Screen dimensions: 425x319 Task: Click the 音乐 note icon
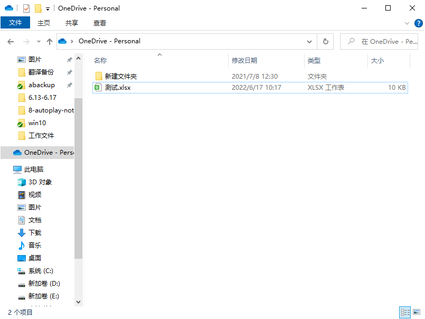click(x=22, y=245)
